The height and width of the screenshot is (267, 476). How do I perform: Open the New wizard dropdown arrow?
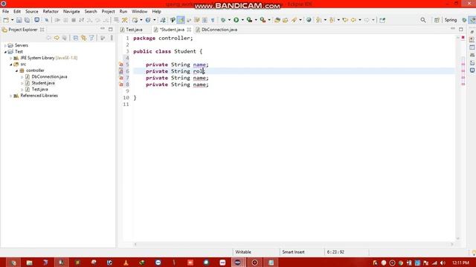coord(12,20)
